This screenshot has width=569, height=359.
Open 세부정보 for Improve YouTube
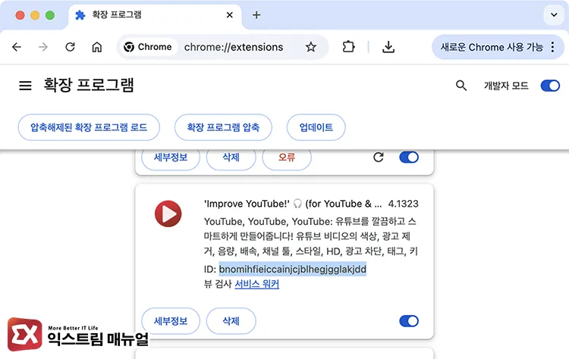171,321
